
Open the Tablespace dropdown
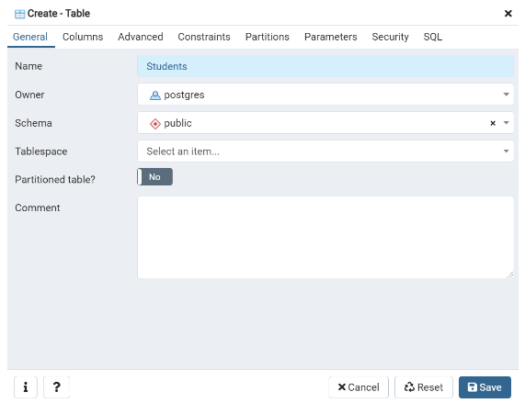coord(325,151)
